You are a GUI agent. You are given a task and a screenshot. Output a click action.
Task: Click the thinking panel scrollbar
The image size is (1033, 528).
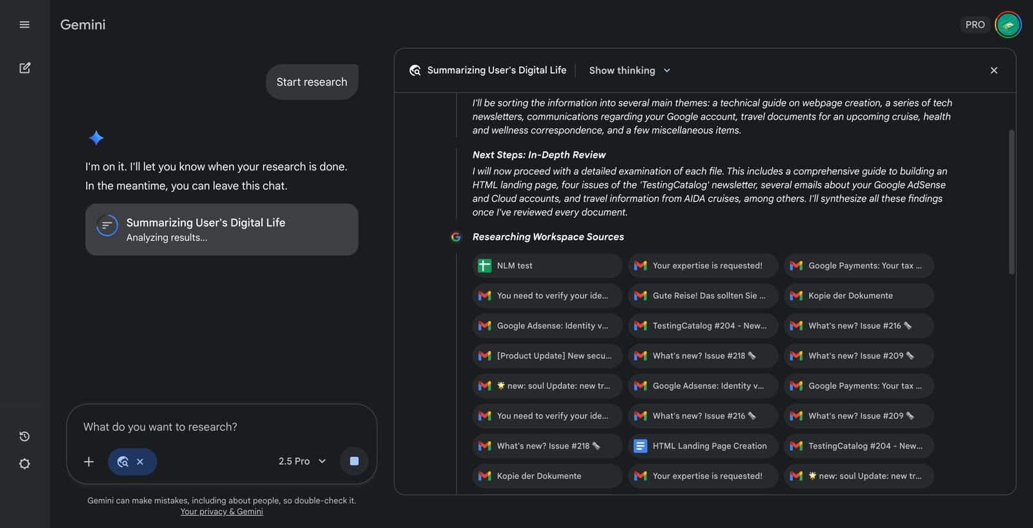click(1011, 201)
